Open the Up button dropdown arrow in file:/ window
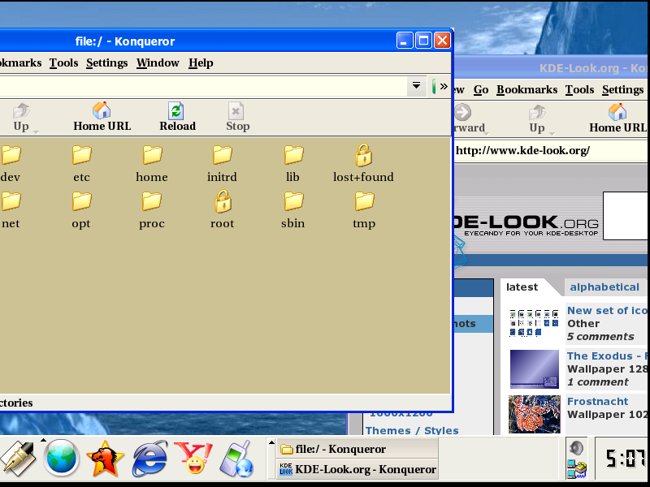 [36, 132]
